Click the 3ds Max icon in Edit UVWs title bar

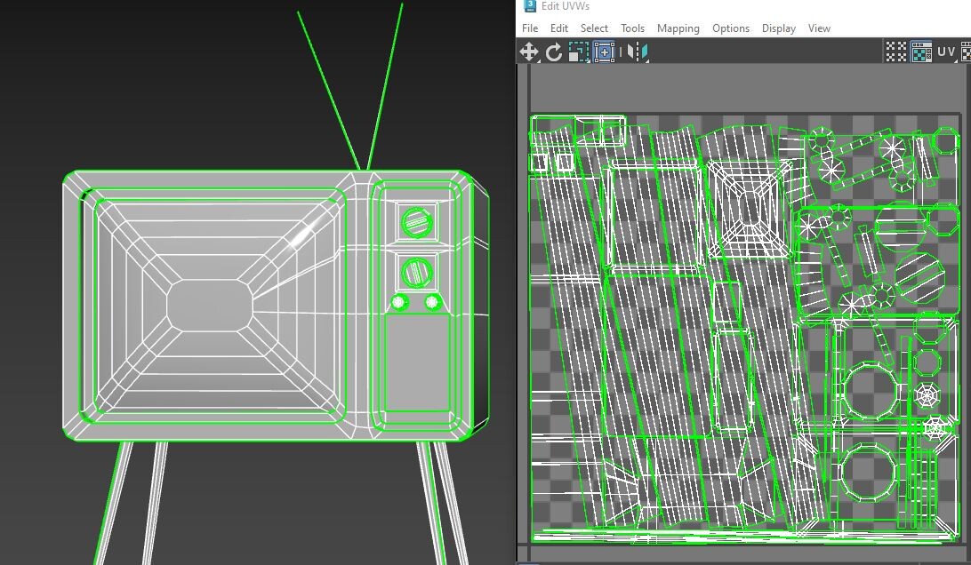(x=530, y=5)
